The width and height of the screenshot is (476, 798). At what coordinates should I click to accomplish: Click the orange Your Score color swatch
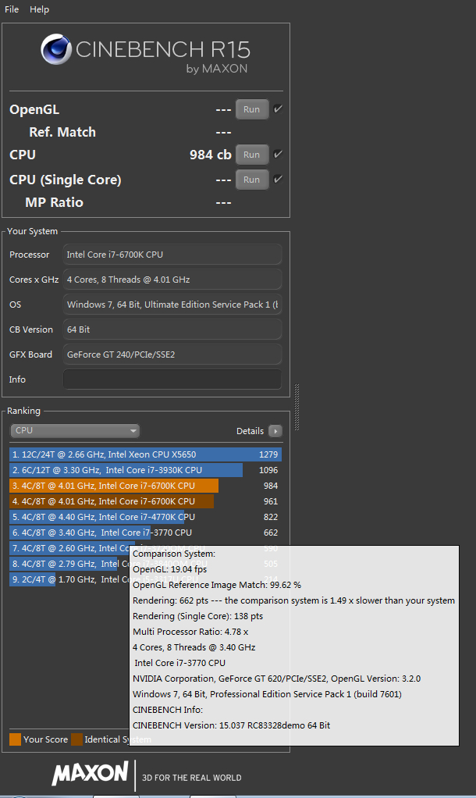[x=15, y=739]
